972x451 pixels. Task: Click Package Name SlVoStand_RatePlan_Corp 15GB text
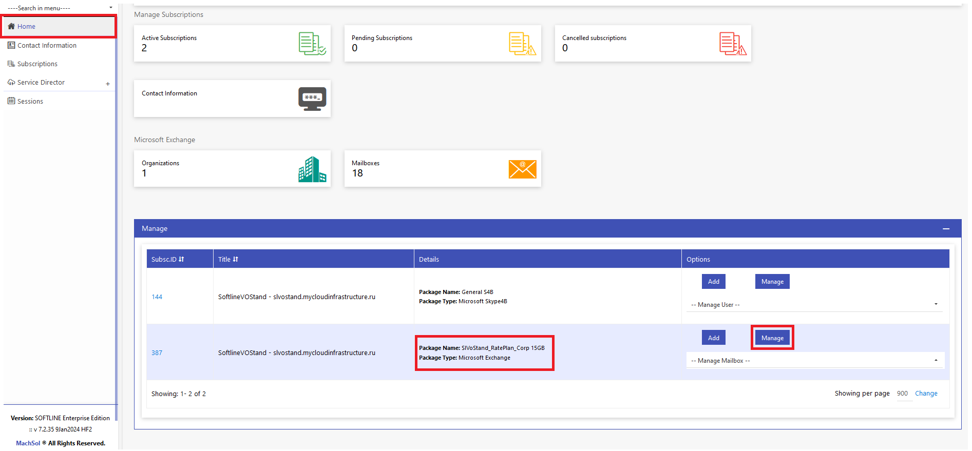coord(482,348)
